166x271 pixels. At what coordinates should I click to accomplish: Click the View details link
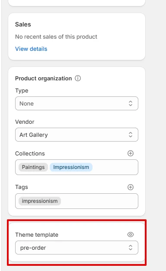pyautogui.click(x=31, y=49)
